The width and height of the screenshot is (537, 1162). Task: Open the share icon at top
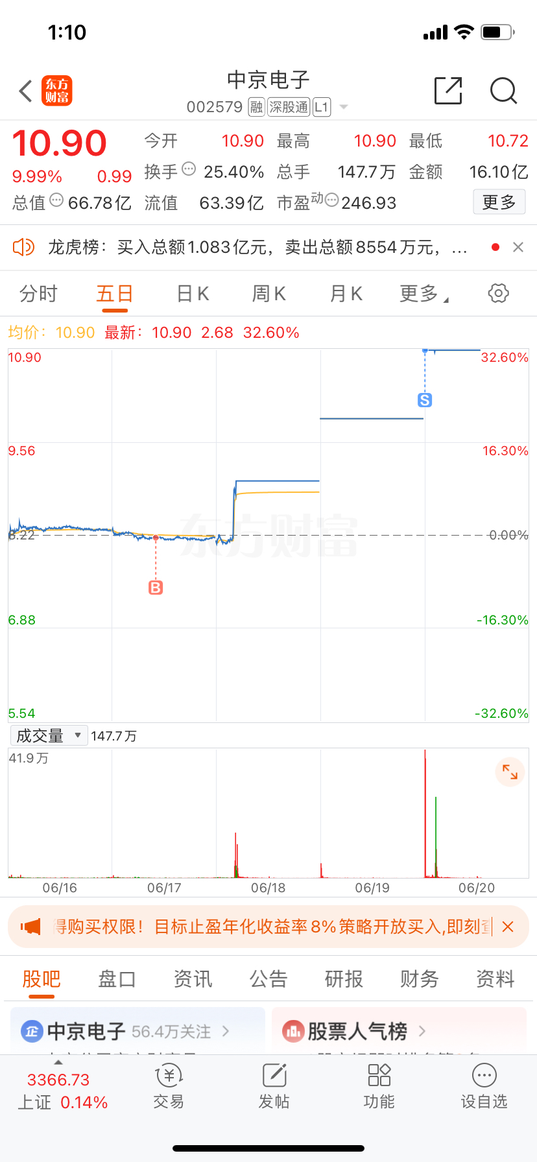click(448, 91)
